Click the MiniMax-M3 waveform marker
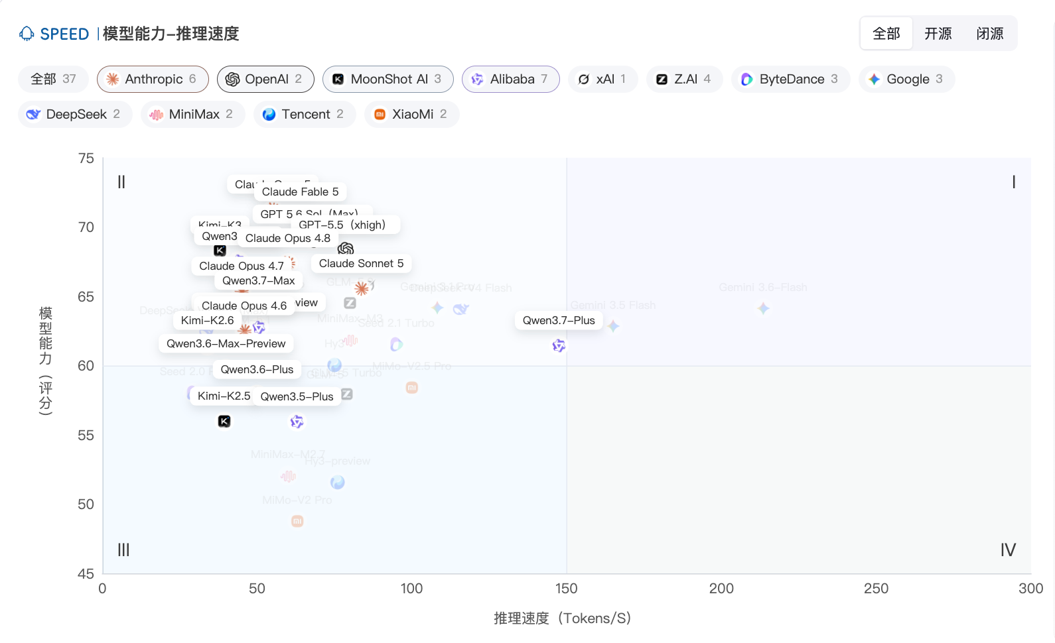The height and width of the screenshot is (643, 1055). pyautogui.click(x=350, y=340)
